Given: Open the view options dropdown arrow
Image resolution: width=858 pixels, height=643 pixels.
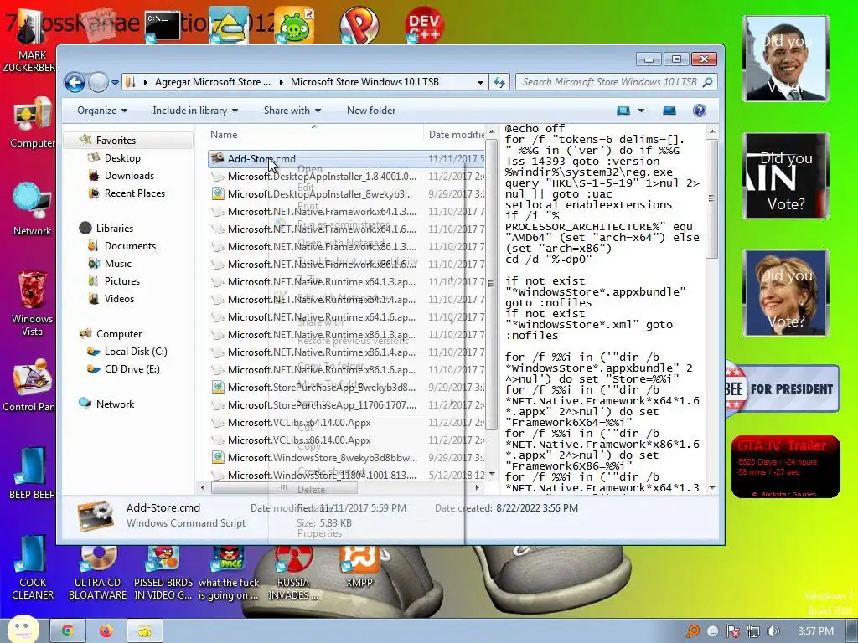Looking at the screenshot, I should click(x=641, y=111).
